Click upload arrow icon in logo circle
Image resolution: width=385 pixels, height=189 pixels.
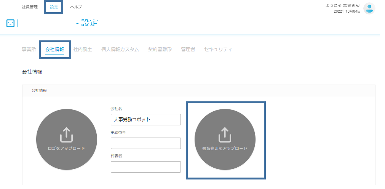[66, 135]
